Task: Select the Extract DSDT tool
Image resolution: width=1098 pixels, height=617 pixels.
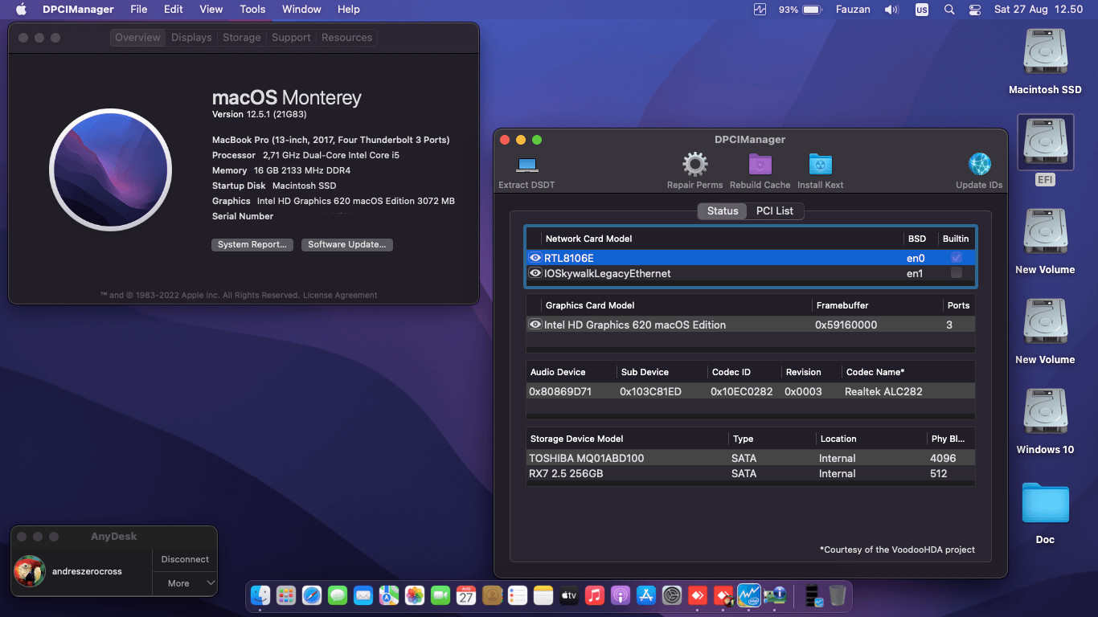Action: pos(526,165)
